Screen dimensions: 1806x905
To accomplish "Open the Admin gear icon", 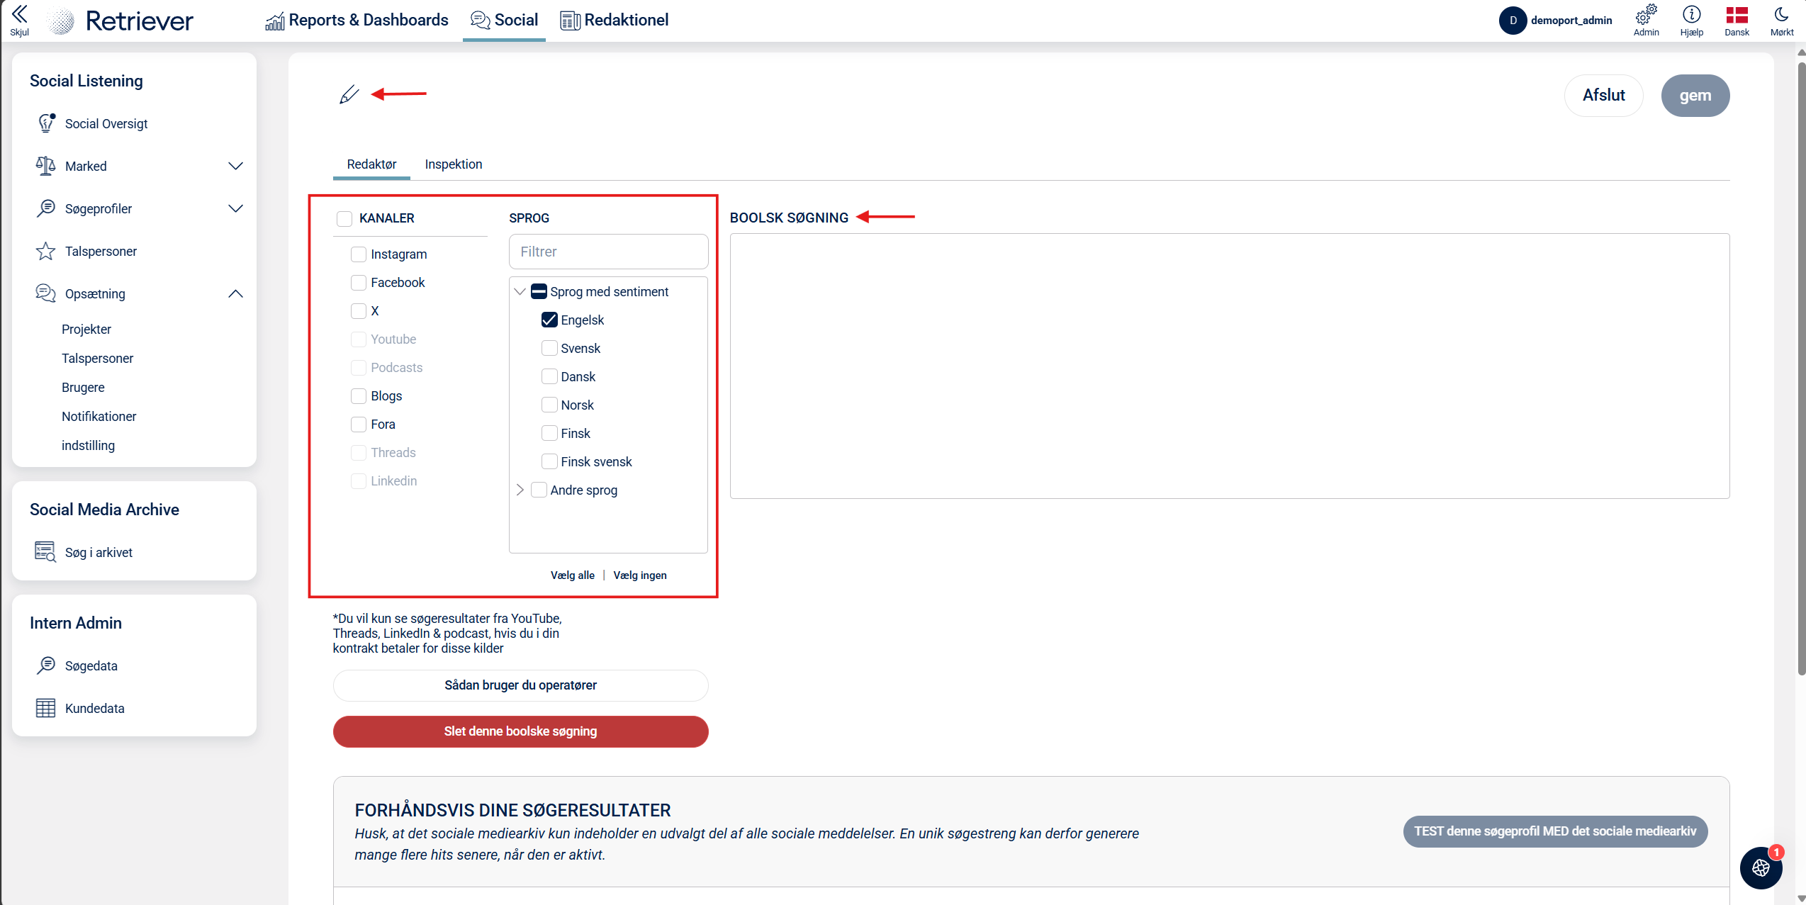I will (x=1646, y=15).
